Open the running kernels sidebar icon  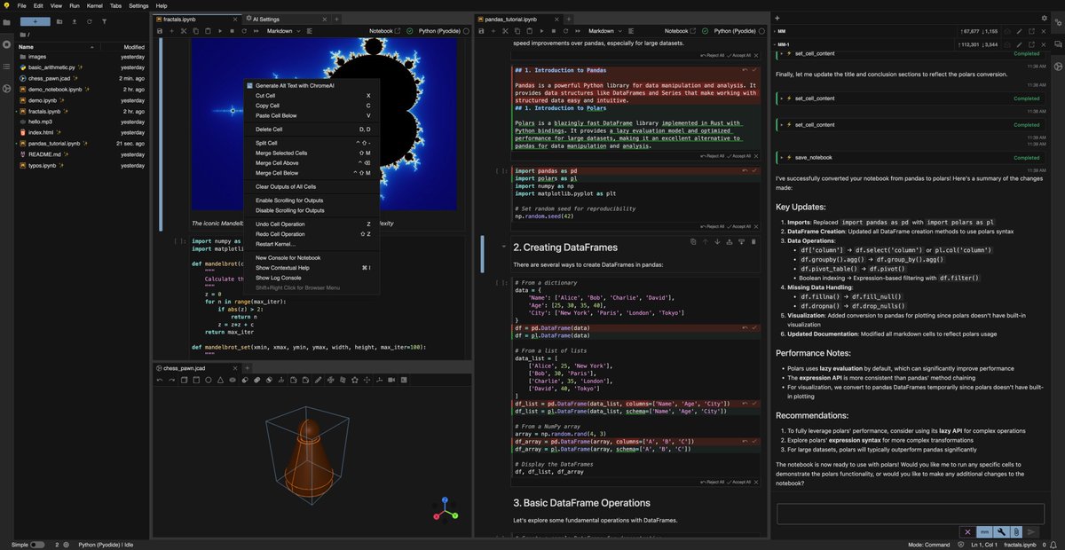tap(7, 43)
